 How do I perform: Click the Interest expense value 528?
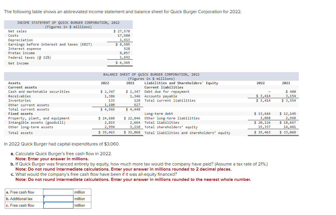point(127,48)
